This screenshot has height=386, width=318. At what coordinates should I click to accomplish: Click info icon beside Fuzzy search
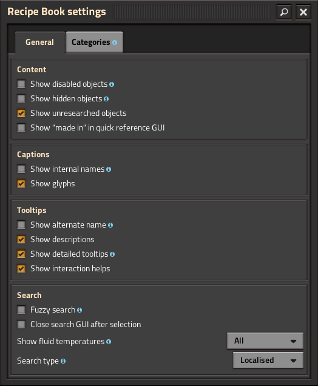pos(79,310)
